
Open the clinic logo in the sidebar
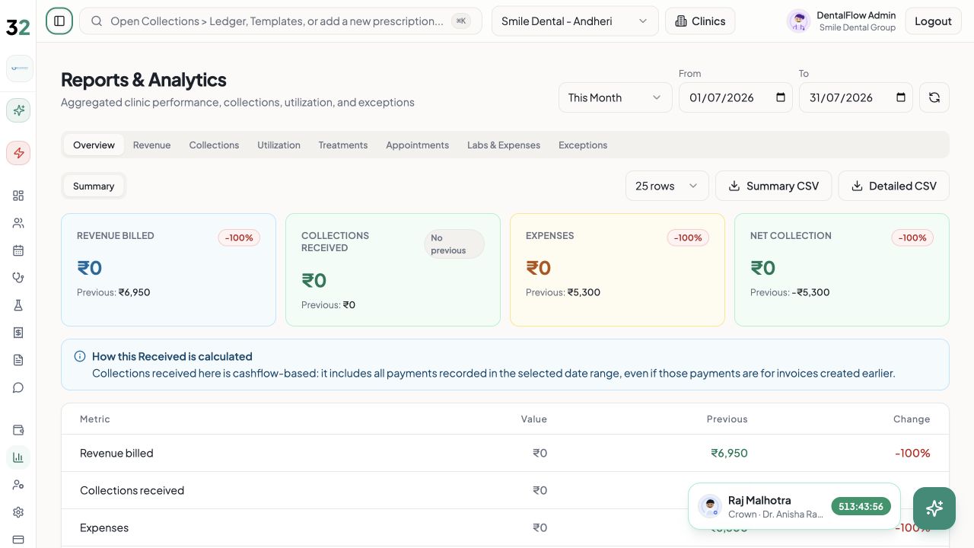[x=19, y=68]
